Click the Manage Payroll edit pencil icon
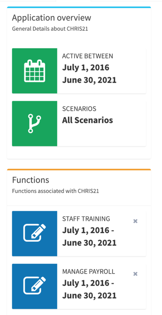 pyautogui.click(x=35, y=286)
